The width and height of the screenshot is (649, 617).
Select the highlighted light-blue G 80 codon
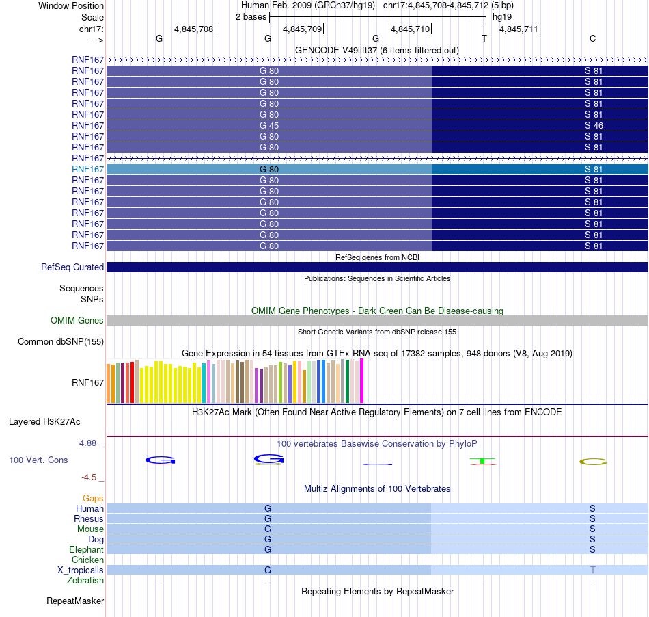269,169
